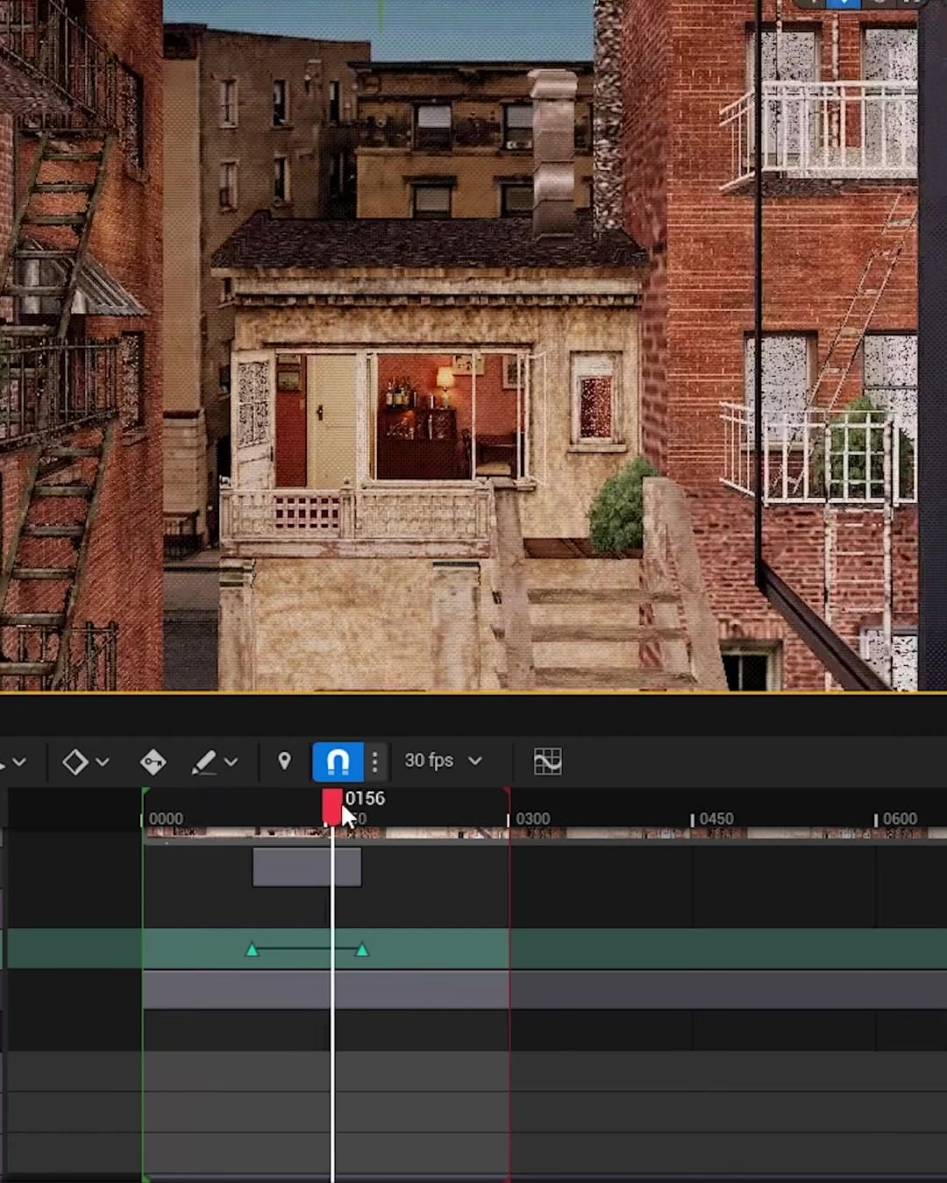Open the 30 fps frame rate dropdown

443,761
